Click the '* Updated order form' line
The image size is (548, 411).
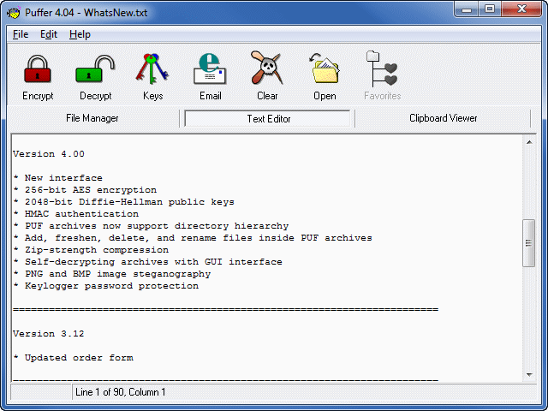(x=73, y=358)
